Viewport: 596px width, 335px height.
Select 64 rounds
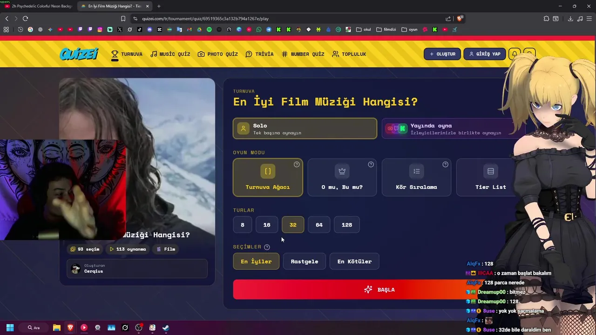point(319,225)
